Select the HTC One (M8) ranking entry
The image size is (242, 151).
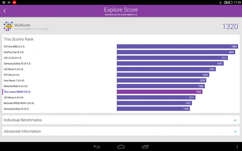click(14, 47)
